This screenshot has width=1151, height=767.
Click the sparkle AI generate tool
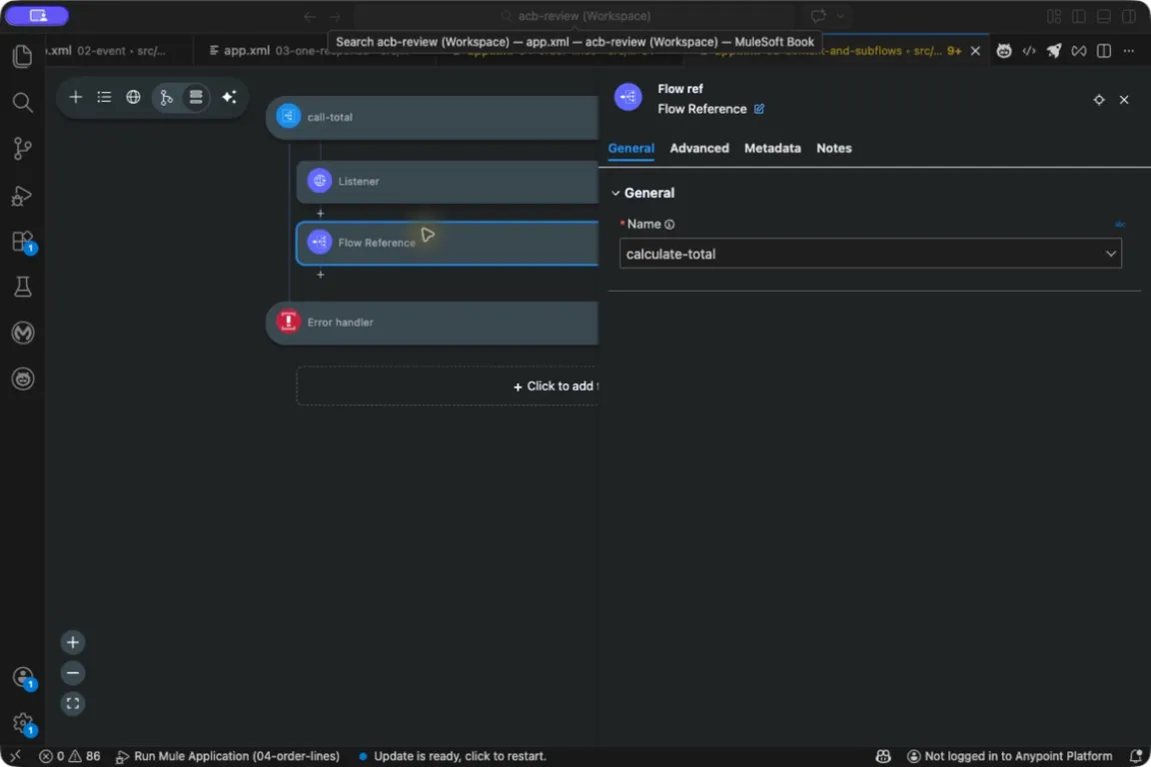229,97
